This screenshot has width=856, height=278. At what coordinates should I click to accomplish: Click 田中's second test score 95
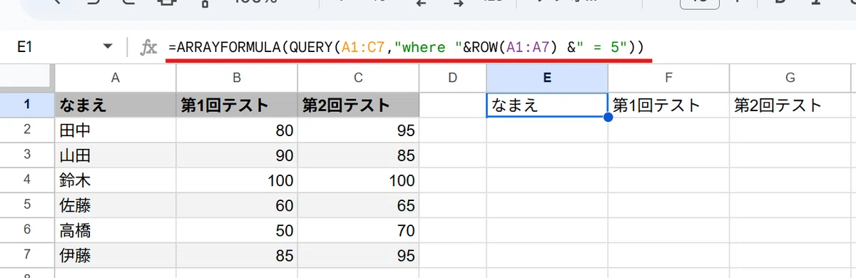(x=358, y=130)
